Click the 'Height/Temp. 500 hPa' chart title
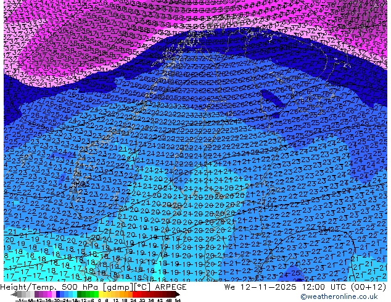 point(49,287)
